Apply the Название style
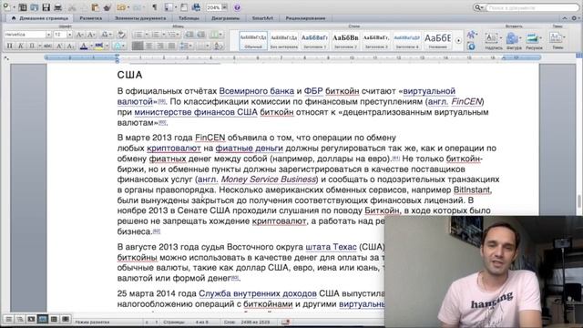 click(437, 40)
